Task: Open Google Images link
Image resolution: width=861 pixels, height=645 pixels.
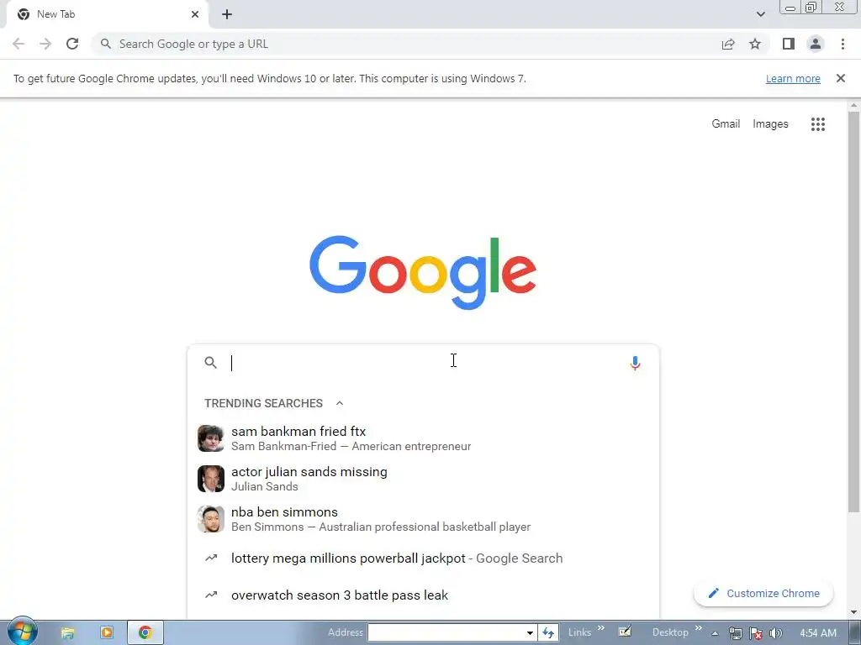Action: click(770, 124)
